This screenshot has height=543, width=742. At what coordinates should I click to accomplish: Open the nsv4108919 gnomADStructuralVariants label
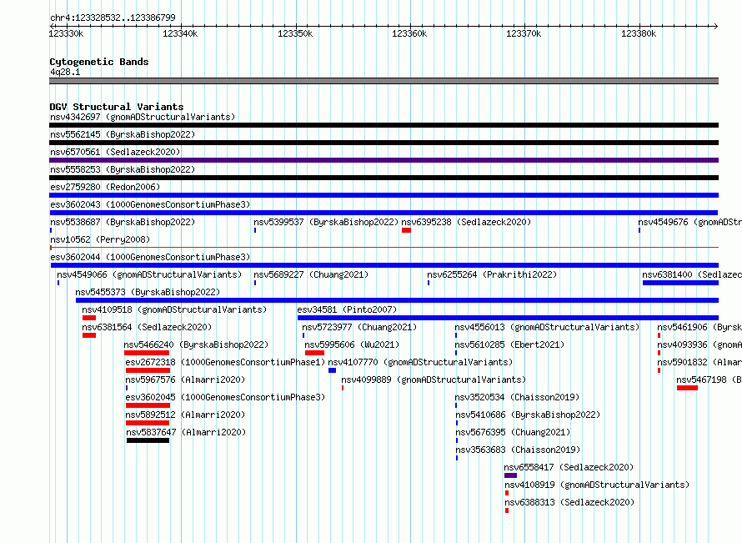click(x=597, y=485)
